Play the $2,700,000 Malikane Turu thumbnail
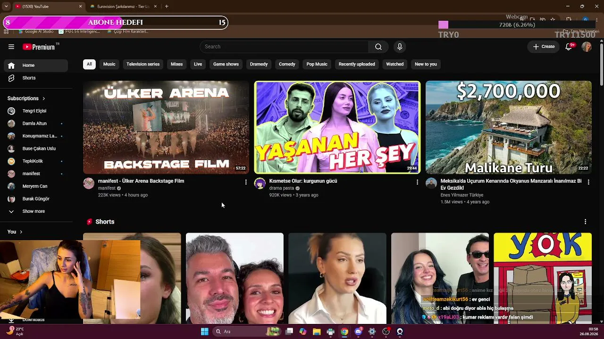604x339 pixels. (509, 127)
